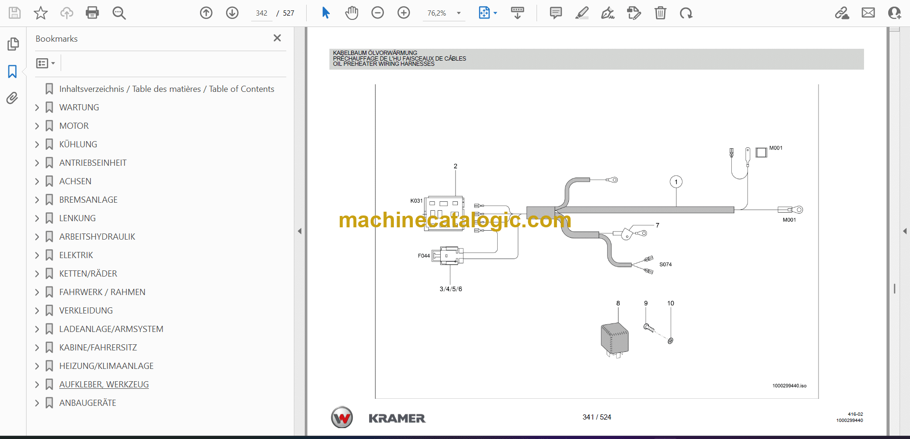Viewport: 910px width, 439px height.
Task: Expand the ELEKTRIK bookmark
Action: (37, 255)
